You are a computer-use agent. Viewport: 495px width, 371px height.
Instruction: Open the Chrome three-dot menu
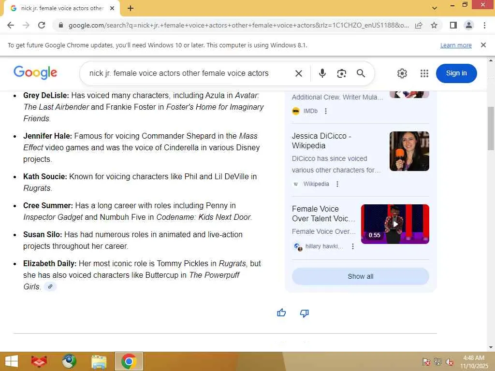(x=484, y=25)
